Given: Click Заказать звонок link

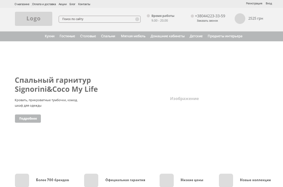Looking at the screenshot, I should pos(208,21).
